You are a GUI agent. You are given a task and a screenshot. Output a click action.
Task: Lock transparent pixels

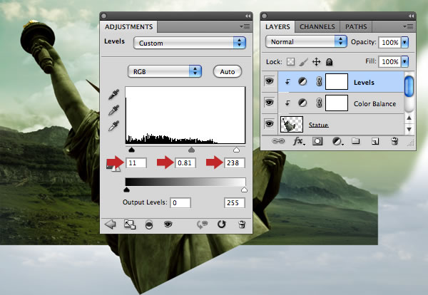point(290,62)
